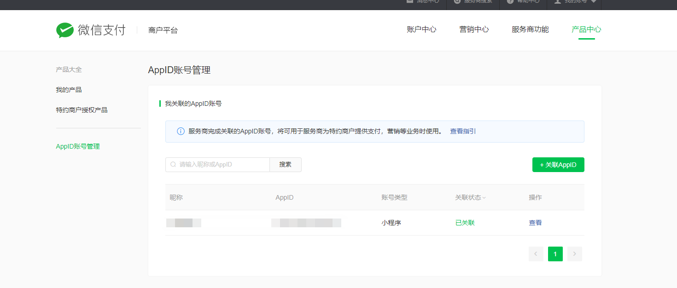Image resolution: width=677 pixels, height=288 pixels.
Task: Click the blue info icon in the notice
Action: tap(181, 131)
